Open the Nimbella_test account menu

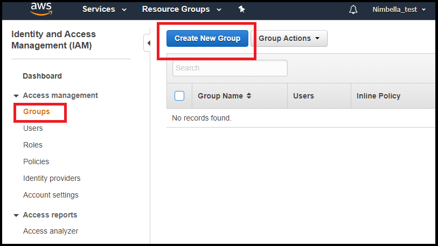[399, 9]
